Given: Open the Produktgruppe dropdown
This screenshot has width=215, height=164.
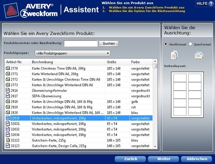Looking at the screenshot, I should 72,53.
